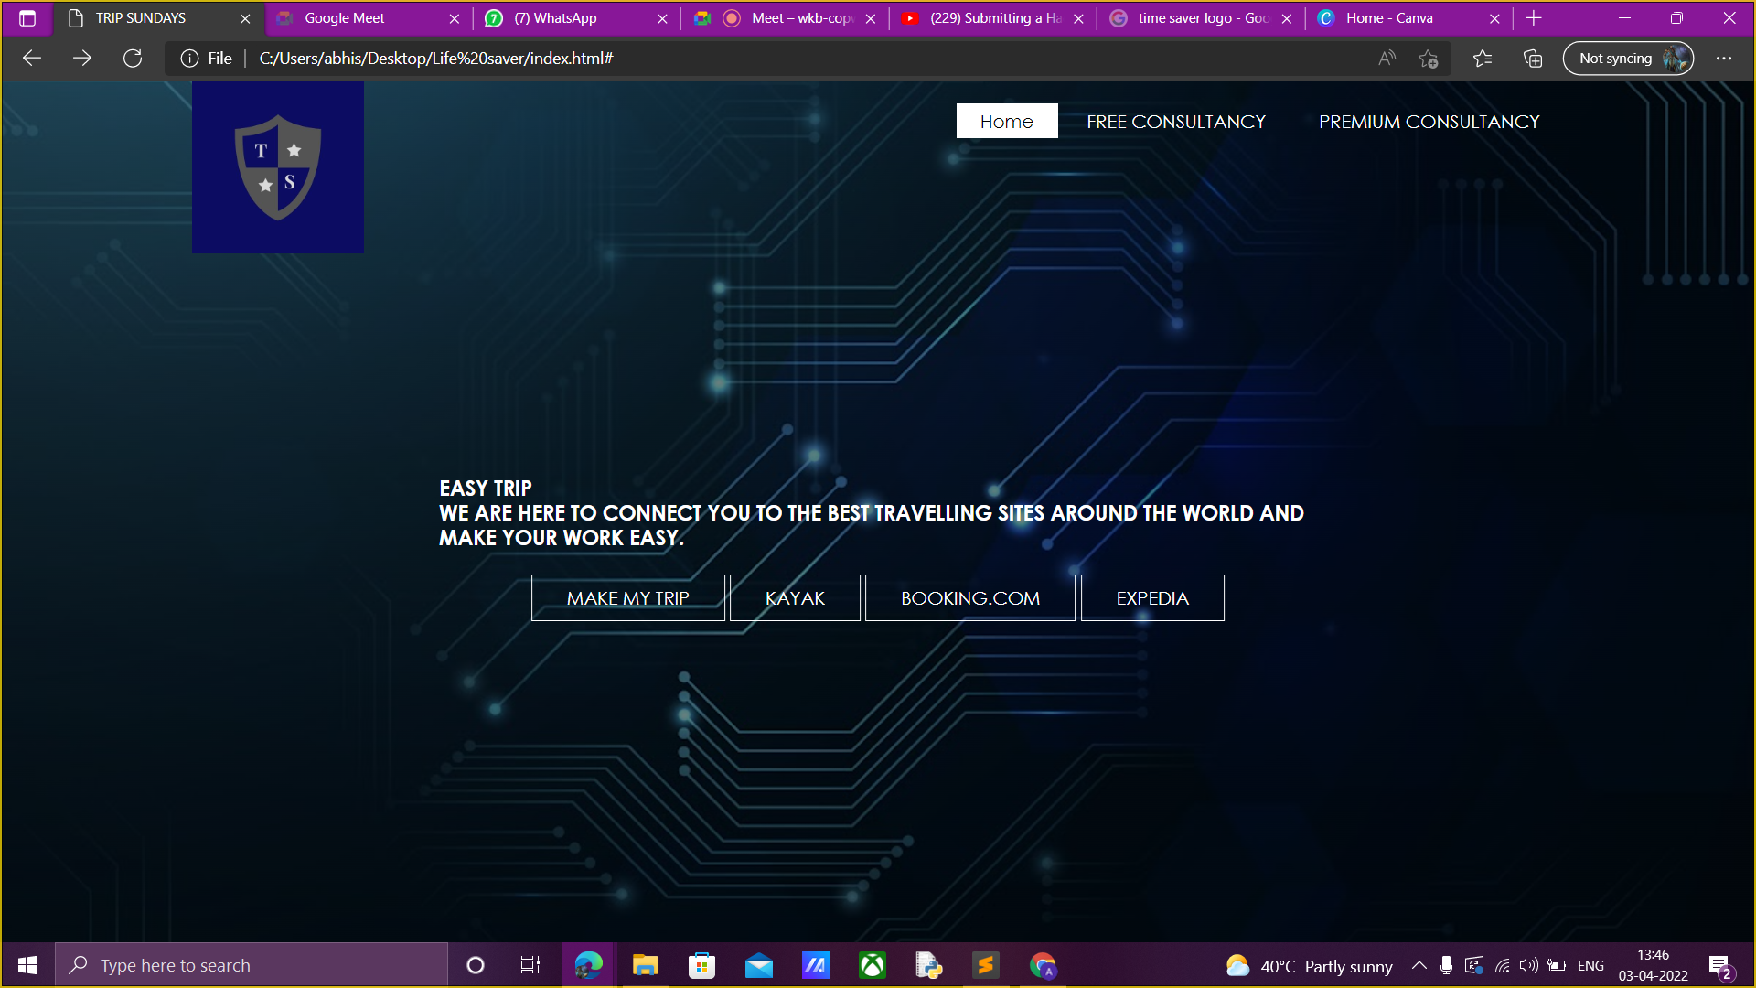Open Sublime Text from taskbar
The height and width of the screenshot is (988, 1756).
coord(985,965)
